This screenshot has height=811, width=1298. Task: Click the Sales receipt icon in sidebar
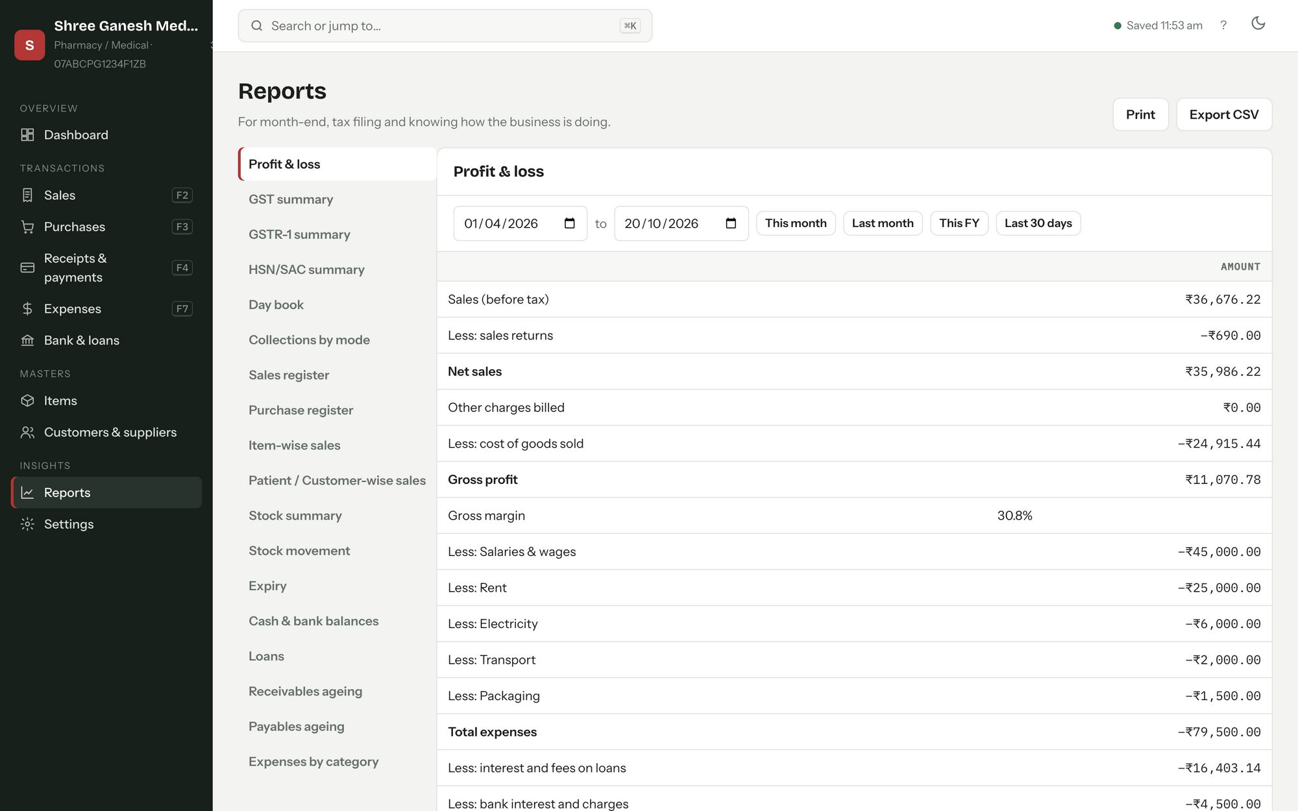[27, 195]
